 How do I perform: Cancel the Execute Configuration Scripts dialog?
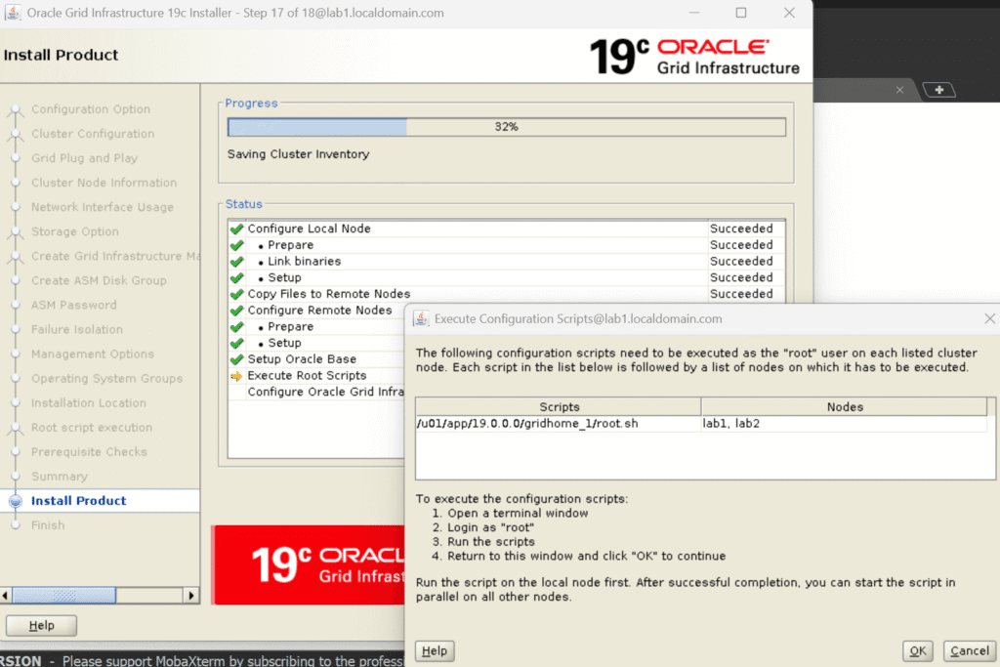point(970,650)
